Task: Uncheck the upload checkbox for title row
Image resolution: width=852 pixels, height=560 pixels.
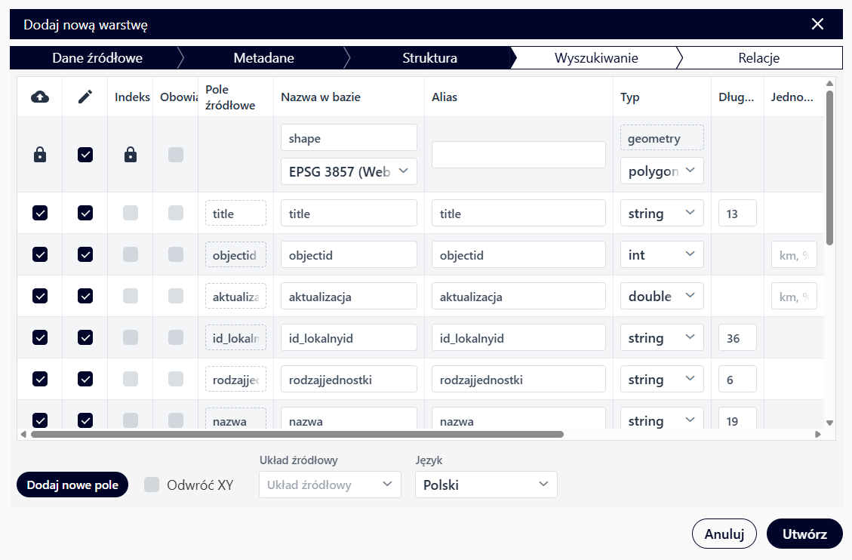Action: click(x=40, y=214)
